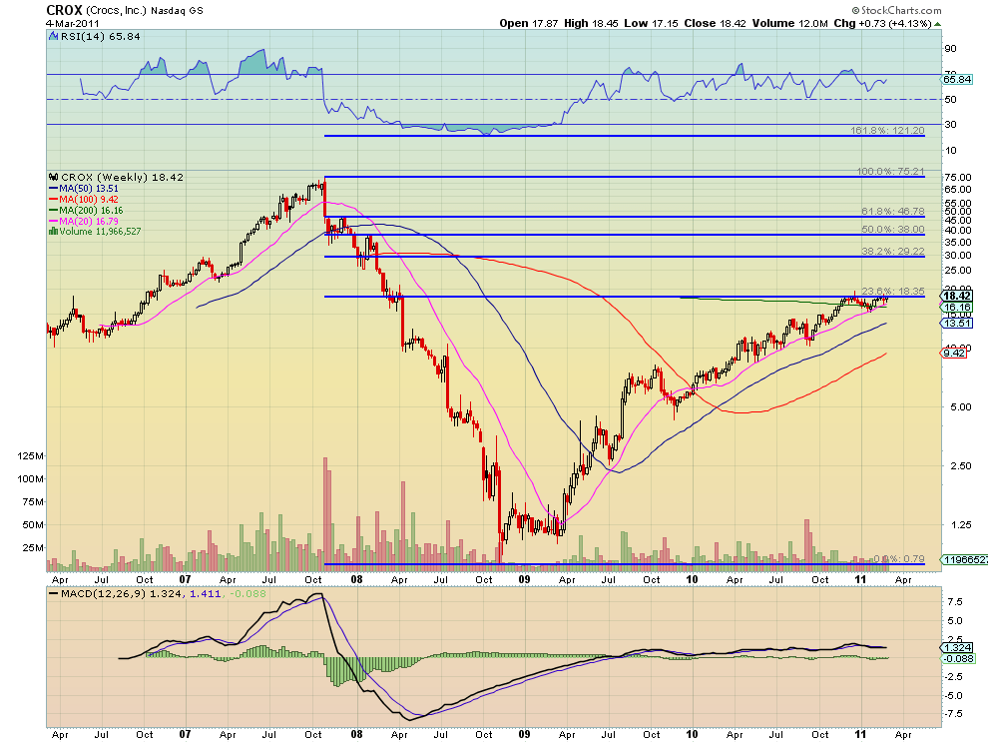Click the 'Close 18.42' quote value

pyautogui.click(x=715, y=23)
